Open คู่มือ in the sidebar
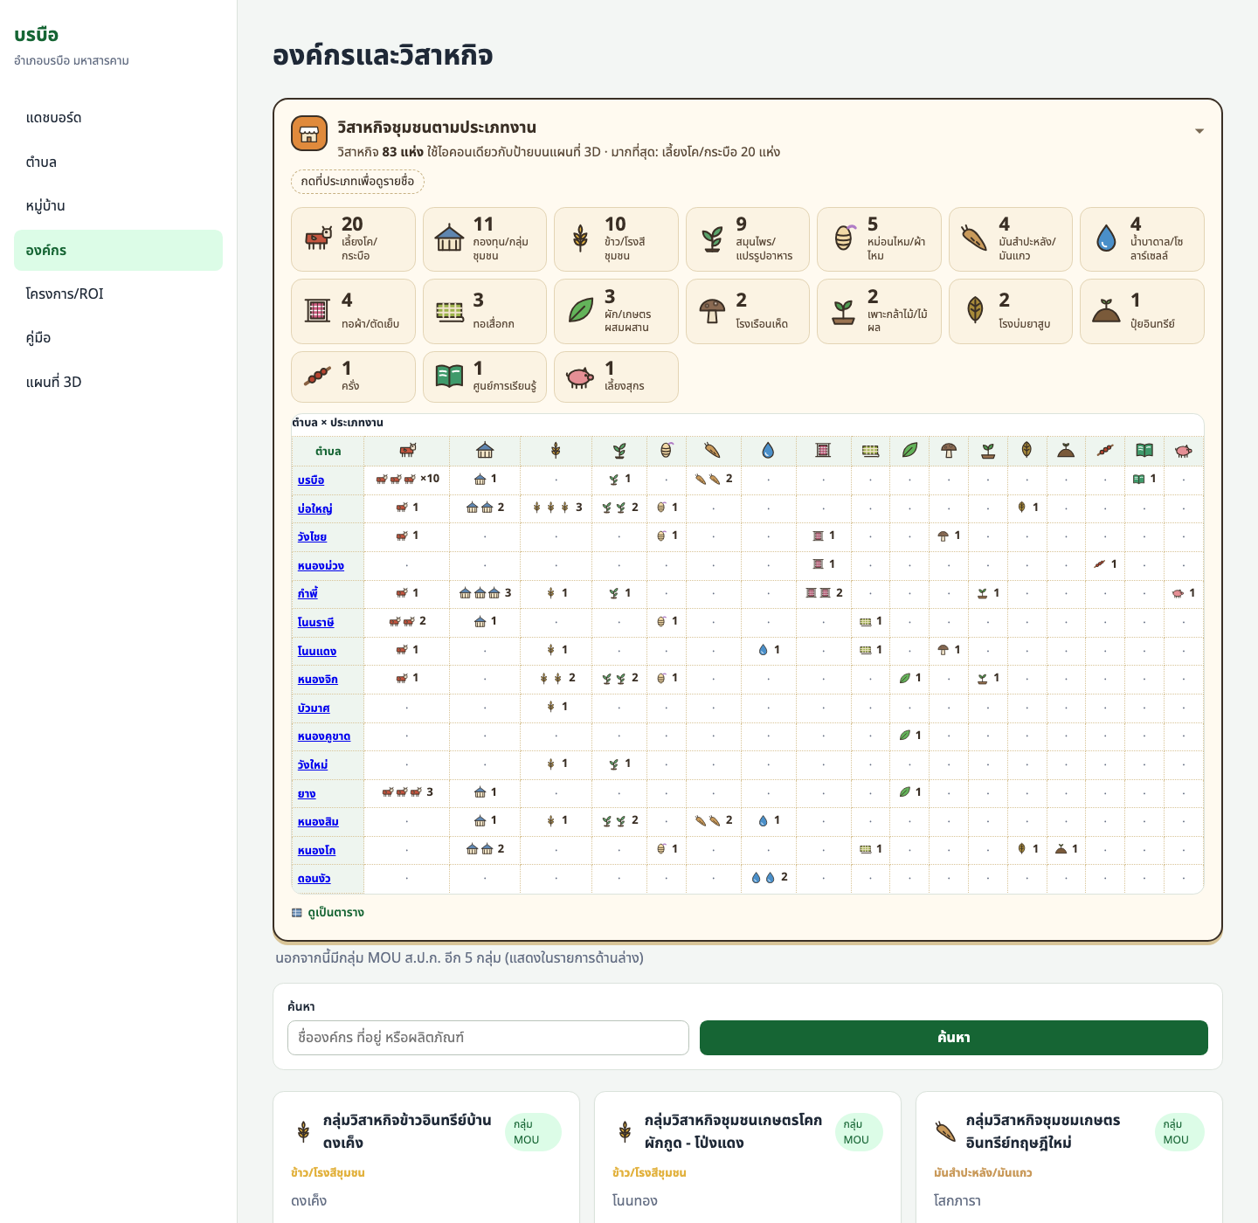The width and height of the screenshot is (1258, 1223). [x=118, y=338]
